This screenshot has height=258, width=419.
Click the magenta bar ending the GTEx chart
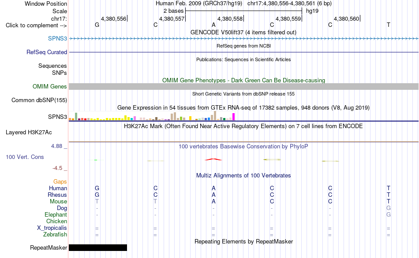[x=234, y=117]
